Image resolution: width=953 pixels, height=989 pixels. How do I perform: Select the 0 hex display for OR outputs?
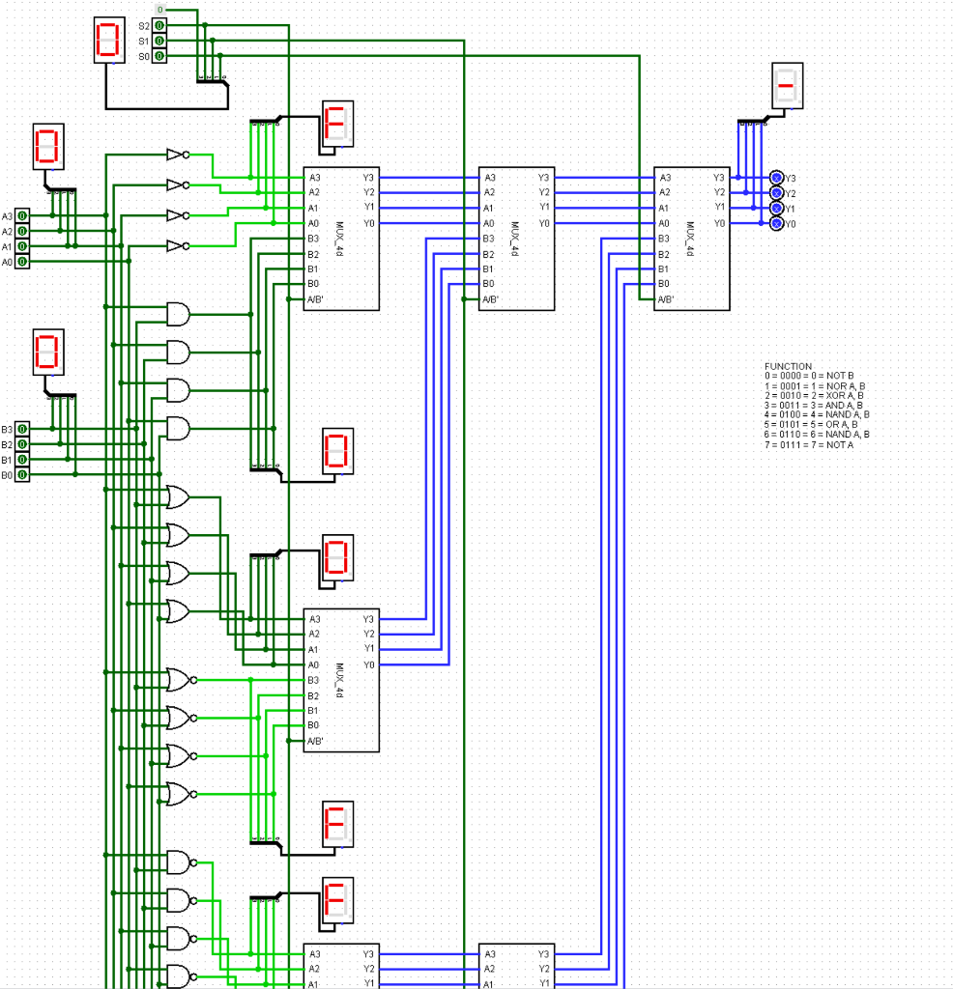[337, 558]
